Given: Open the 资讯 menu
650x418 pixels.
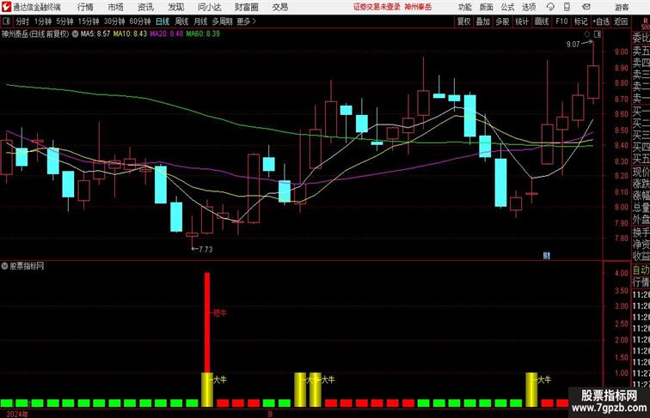Looking at the screenshot, I should pyautogui.click(x=145, y=7).
